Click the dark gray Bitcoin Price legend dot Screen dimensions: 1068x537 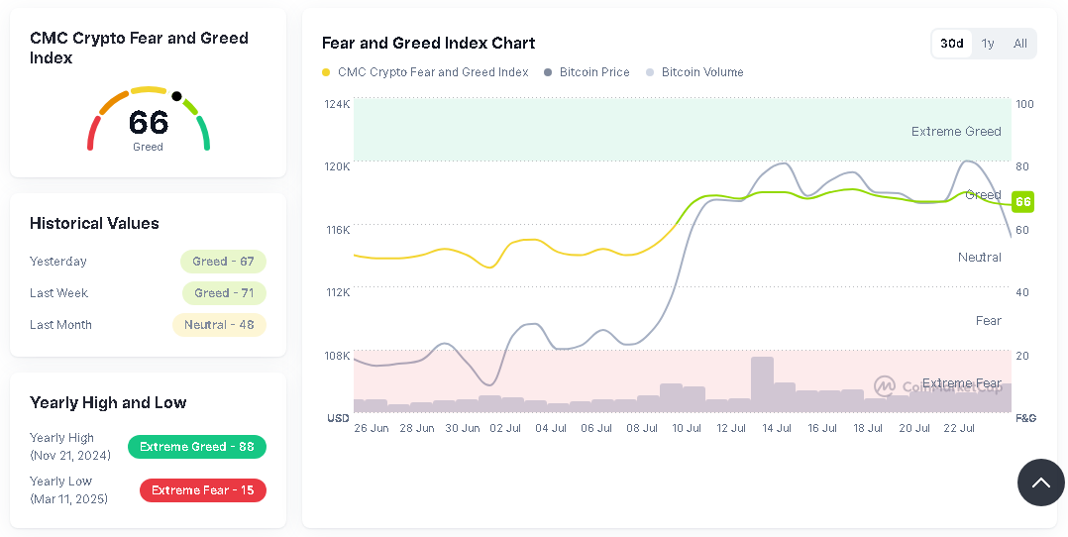pyautogui.click(x=548, y=72)
